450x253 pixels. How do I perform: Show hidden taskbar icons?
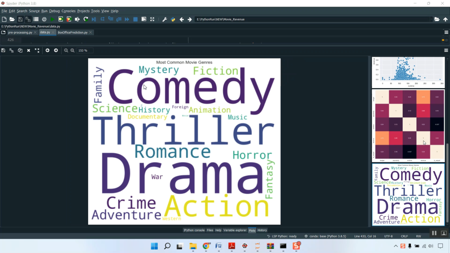(x=395, y=246)
